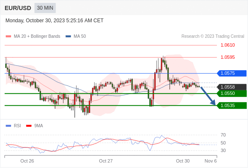The width and height of the screenshot is (248, 168).
Task: Click the RSI legend label
Action: point(17,126)
